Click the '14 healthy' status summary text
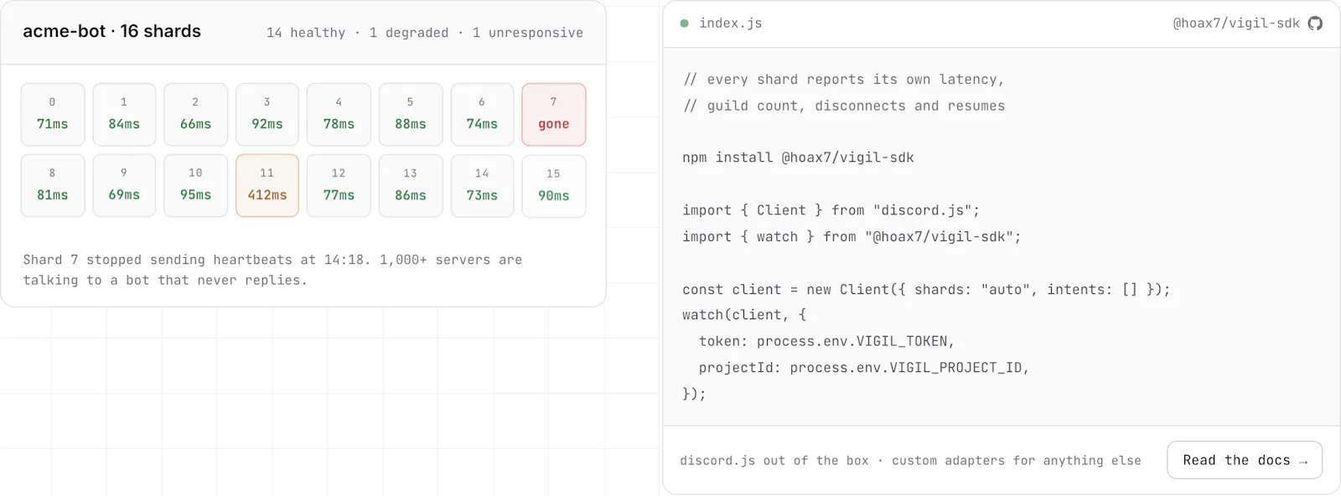 (x=306, y=33)
